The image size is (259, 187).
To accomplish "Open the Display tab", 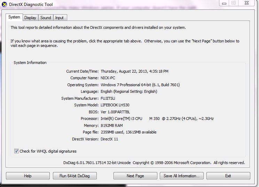I will tap(30, 18).
